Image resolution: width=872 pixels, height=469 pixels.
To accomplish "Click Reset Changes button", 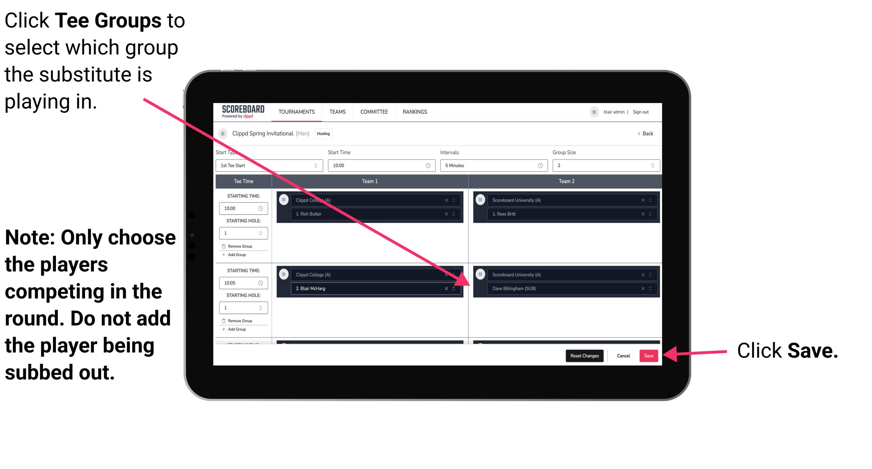I will tap(583, 355).
